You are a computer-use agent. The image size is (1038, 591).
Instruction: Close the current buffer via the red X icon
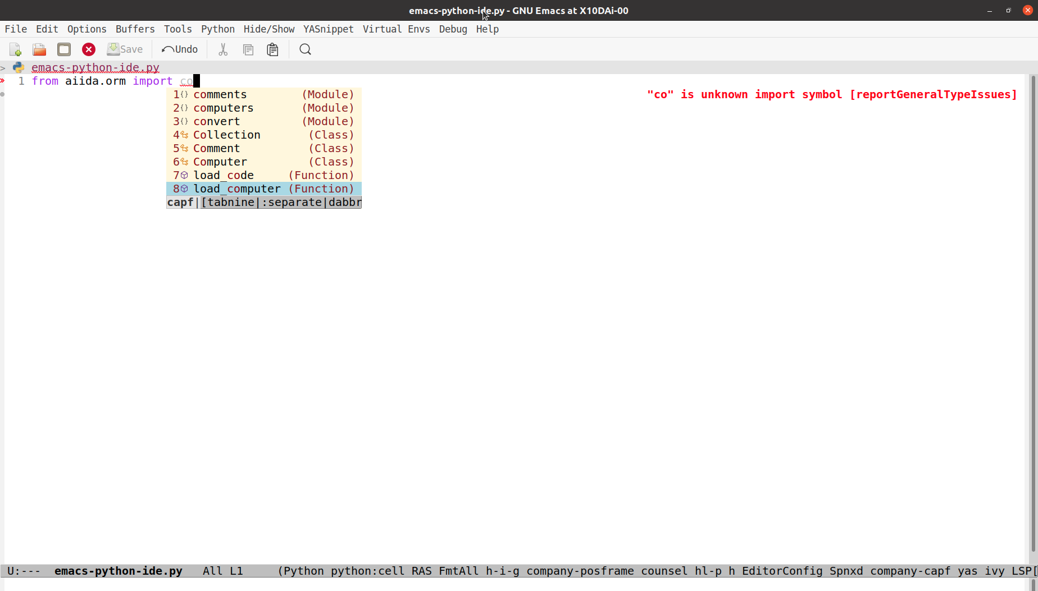click(x=88, y=49)
